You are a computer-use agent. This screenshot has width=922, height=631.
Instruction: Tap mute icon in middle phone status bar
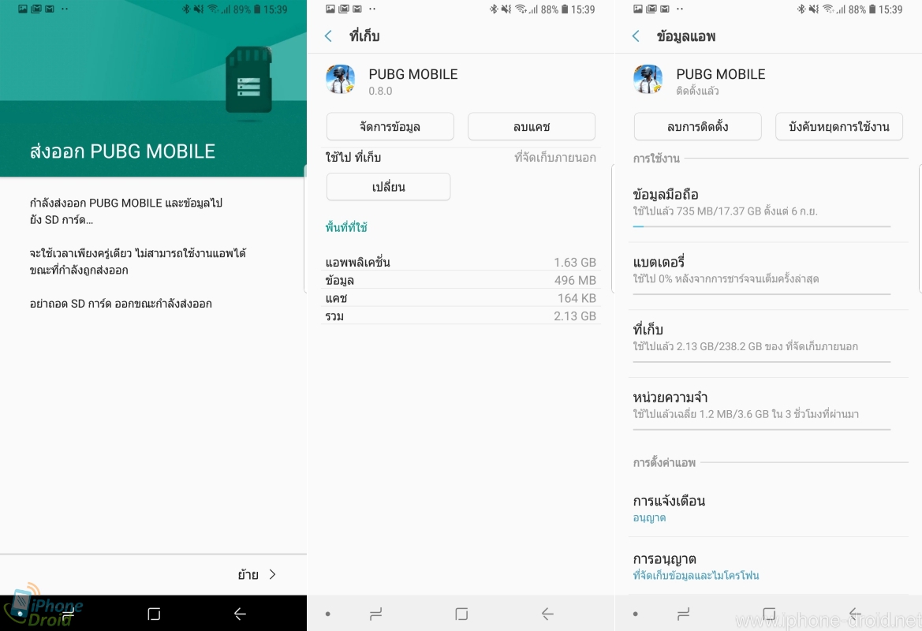point(506,9)
